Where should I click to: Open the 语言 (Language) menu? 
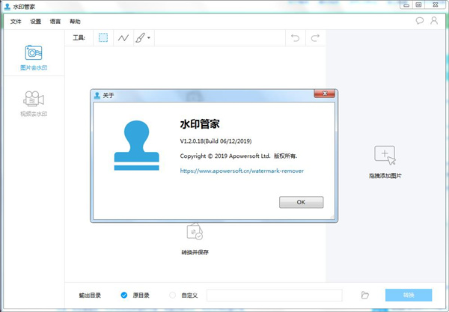click(x=55, y=22)
